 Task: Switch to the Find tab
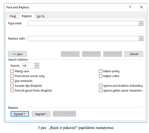click(13, 16)
